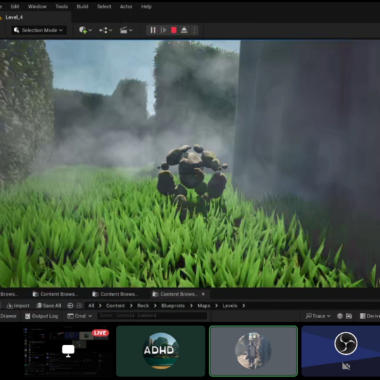Screen dimensions: 380x380
Task: Select the Rock breadcrumb
Action: 143,306
